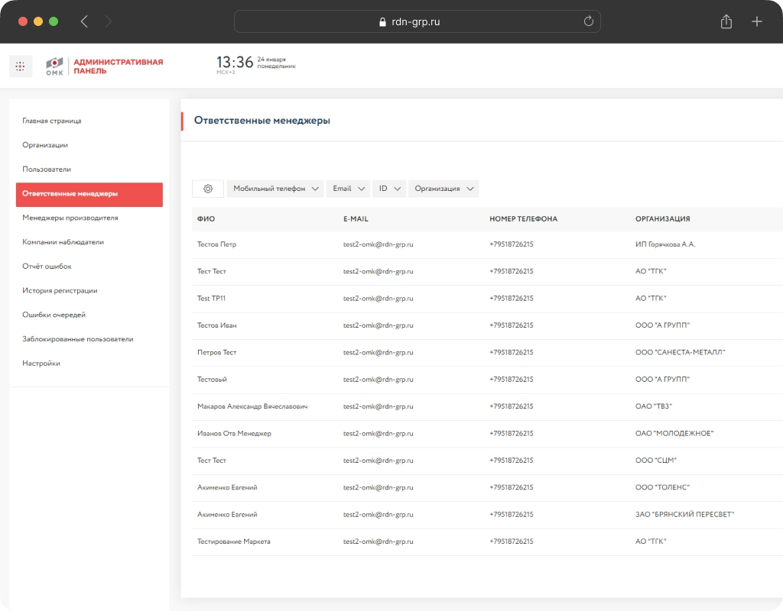Screen dimensions: 783x611
Task: Open a new browser tab
Action: [x=757, y=22]
